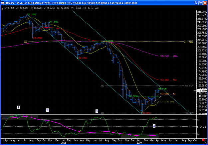The height and width of the screenshot is (145, 208).
Task: Click the STO 9,3 stochastic indicator label
Action: (202, 127)
